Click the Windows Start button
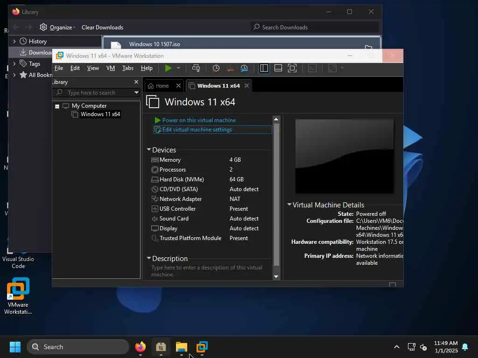This screenshot has width=478, height=358. 15,347
